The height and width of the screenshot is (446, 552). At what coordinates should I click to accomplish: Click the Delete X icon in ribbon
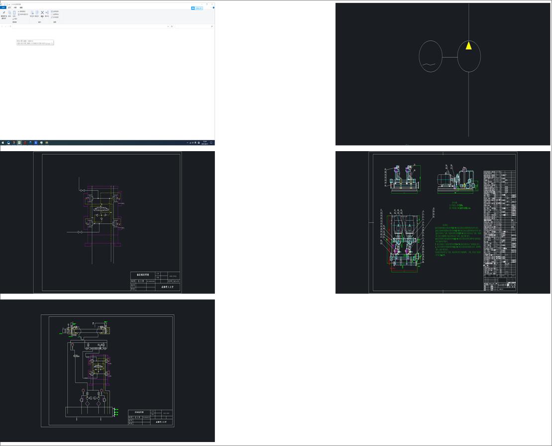[42, 13]
